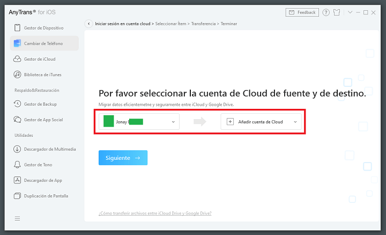
Task: Minimize the AnyTrans window
Action: click(x=358, y=12)
